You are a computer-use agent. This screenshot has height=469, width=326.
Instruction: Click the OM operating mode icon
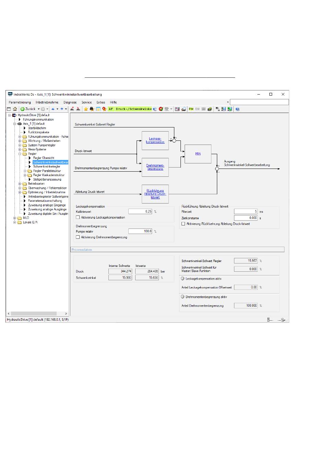(x=197, y=109)
